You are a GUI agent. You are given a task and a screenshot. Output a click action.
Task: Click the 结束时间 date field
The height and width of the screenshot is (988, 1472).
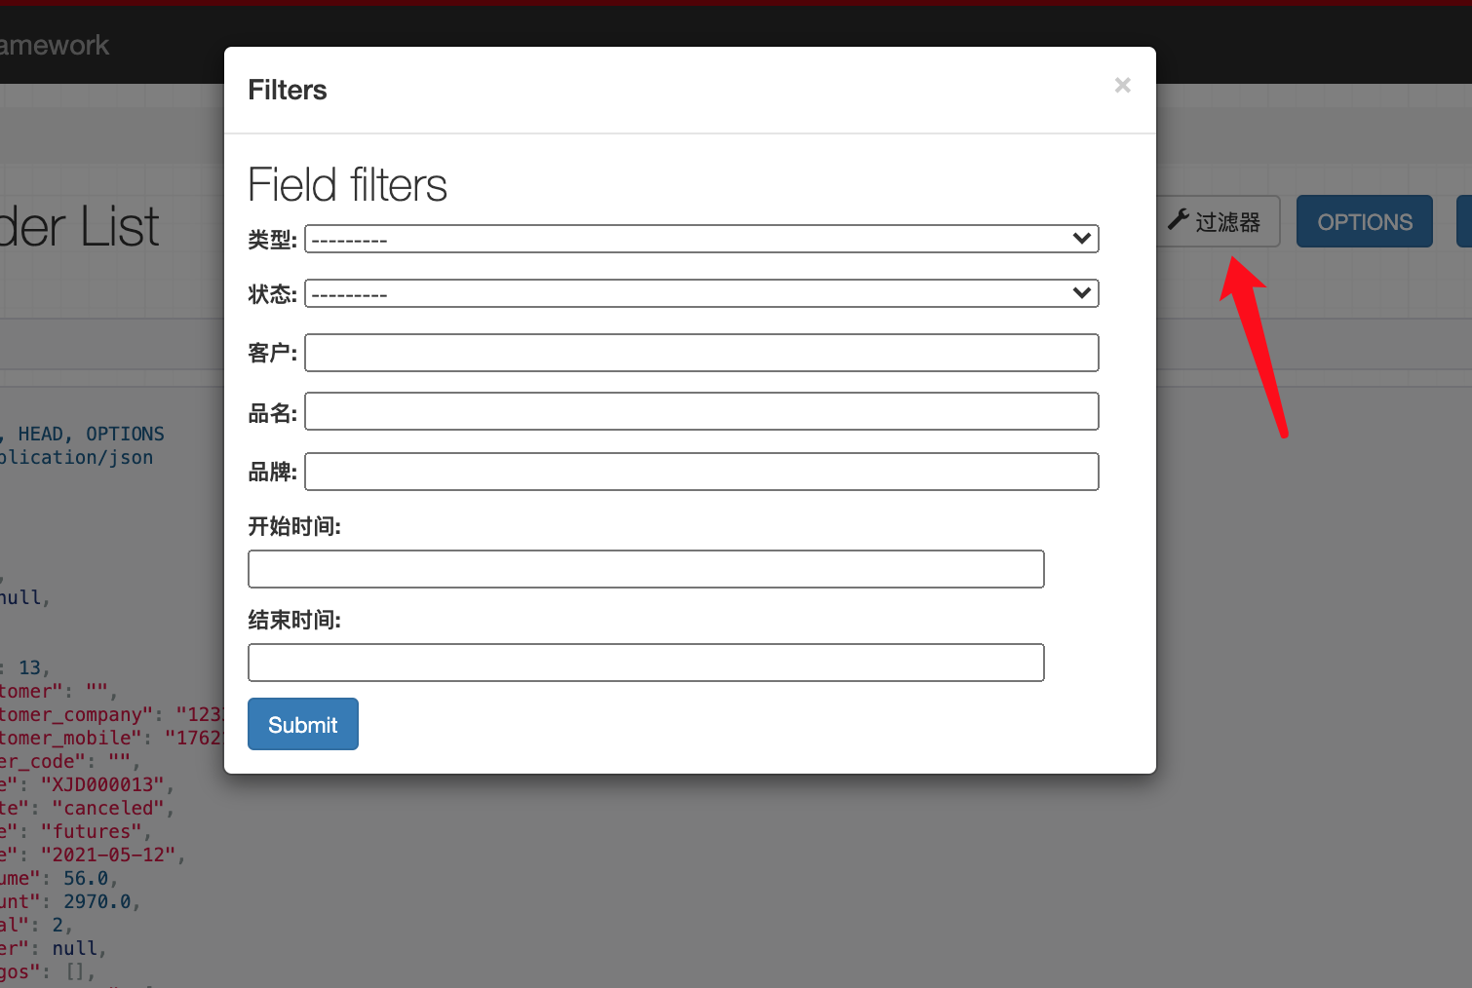[x=645, y=663]
